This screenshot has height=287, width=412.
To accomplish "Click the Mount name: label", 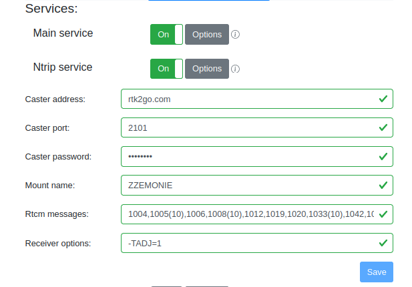I will [x=50, y=186].
